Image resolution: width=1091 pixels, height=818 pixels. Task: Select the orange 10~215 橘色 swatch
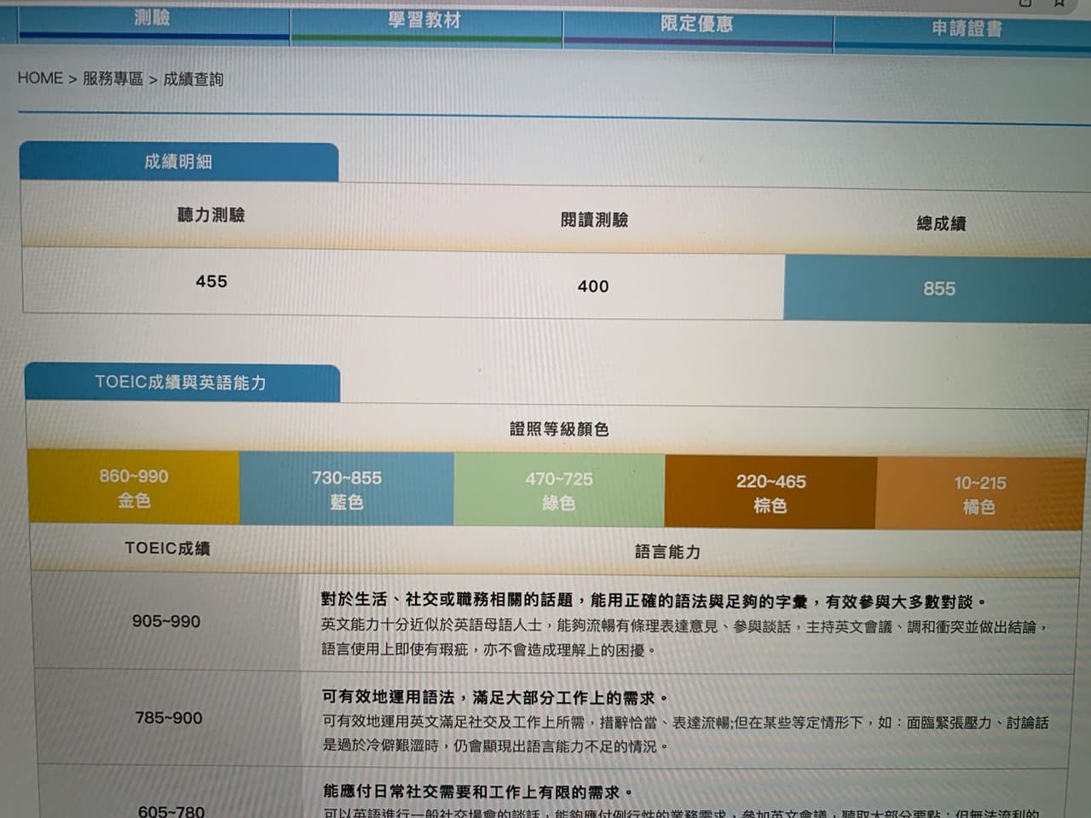(x=979, y=494)
